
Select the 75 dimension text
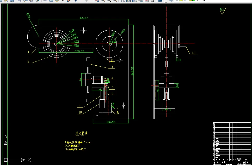(100, 90)
